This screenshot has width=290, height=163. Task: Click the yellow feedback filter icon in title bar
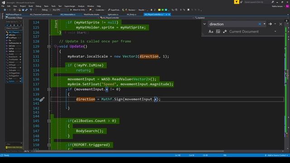pos(237,2)
